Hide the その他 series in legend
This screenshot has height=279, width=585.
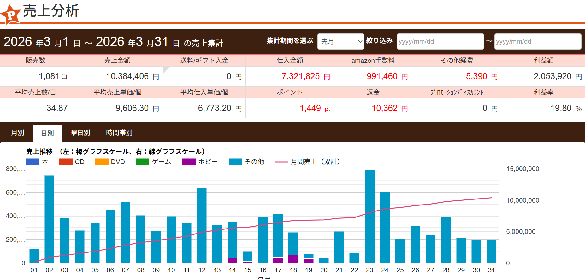[235, 162]
